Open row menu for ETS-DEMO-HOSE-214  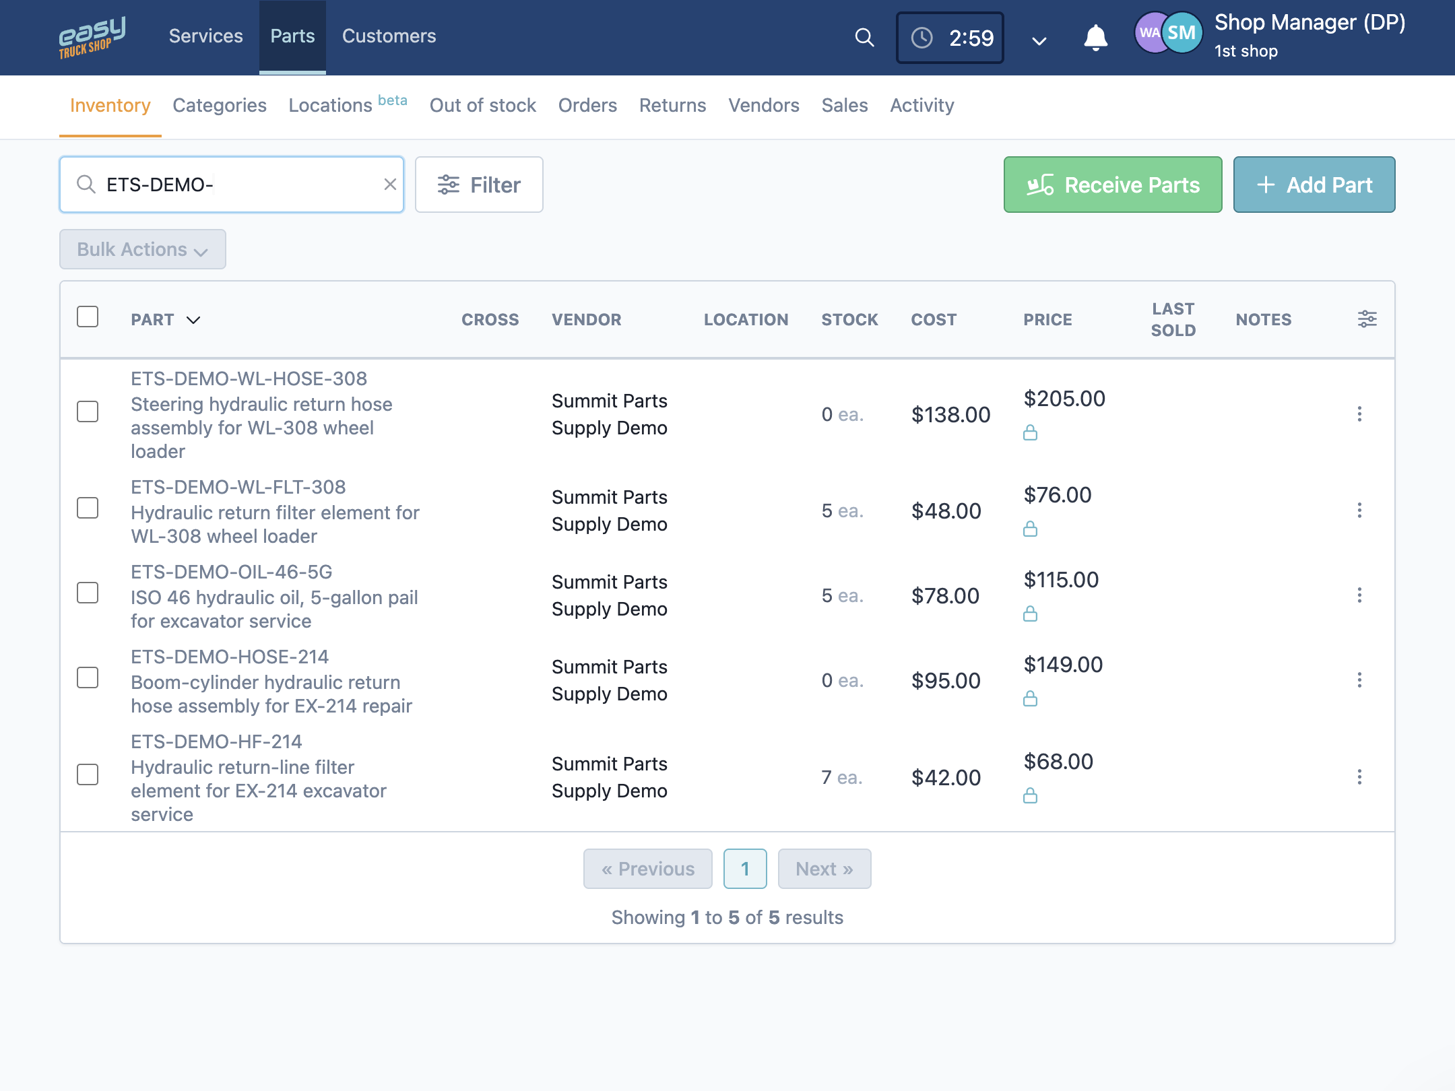tap(1359, 680)
